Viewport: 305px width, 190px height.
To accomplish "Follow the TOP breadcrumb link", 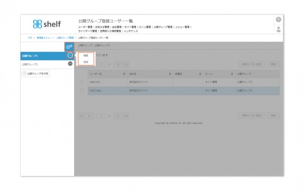I will click(30, 38).
